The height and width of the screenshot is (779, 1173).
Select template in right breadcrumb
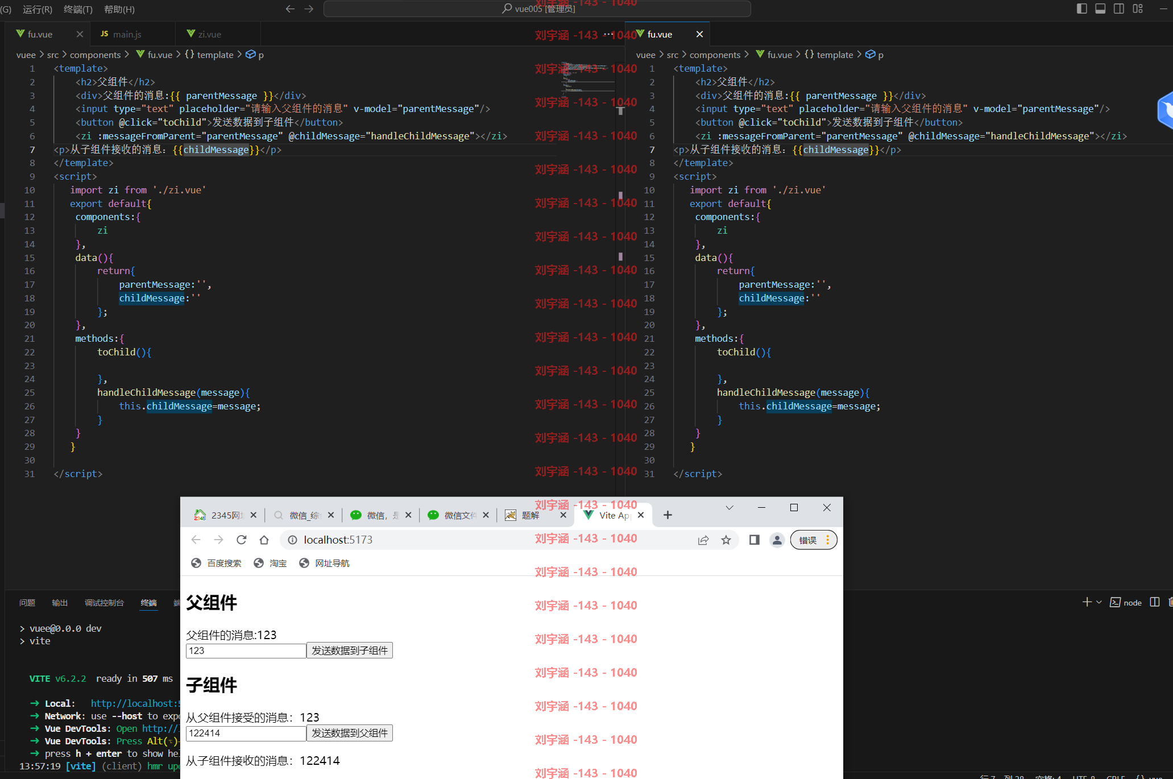point(835,55)
